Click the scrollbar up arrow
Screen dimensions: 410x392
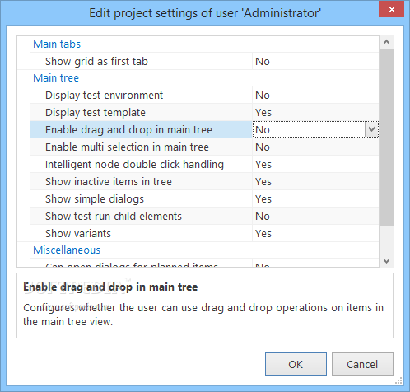[386, 43]
